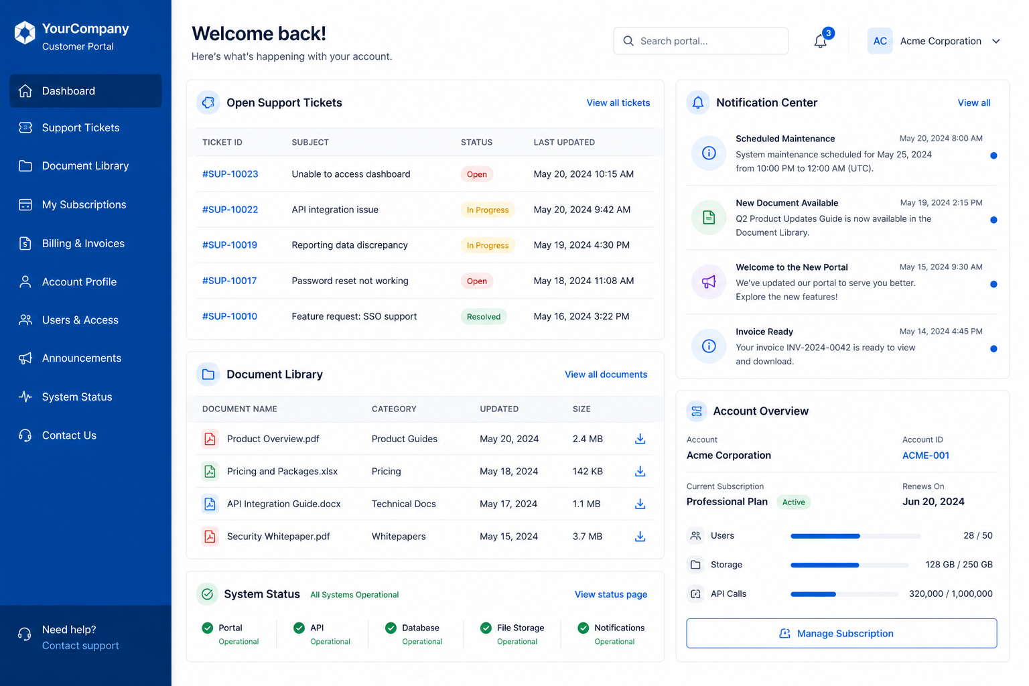The height and width of the screenshot is (686, 1029).
Task: Click the Manage Subscription button
Action: pyautogui.click(x=841, y=633)
